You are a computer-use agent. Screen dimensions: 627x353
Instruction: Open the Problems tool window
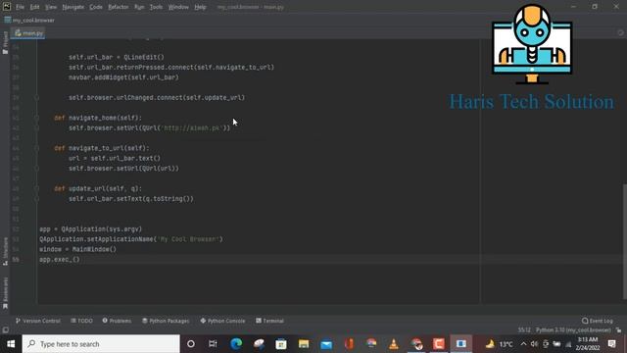pos(117,321)
